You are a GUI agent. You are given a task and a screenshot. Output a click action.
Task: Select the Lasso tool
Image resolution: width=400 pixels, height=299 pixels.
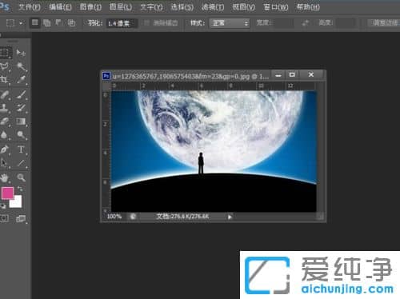coord(5,66)
